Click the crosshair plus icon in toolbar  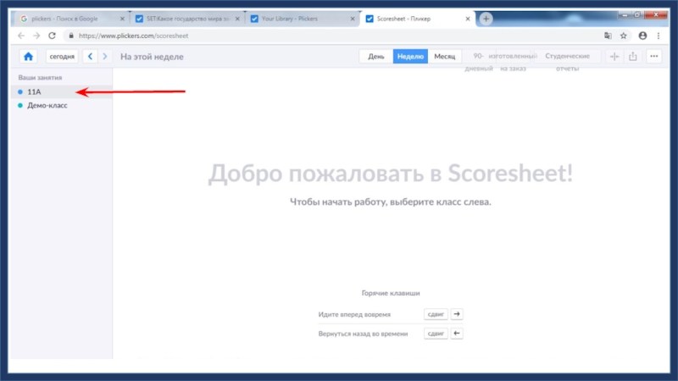click(614, 57)
